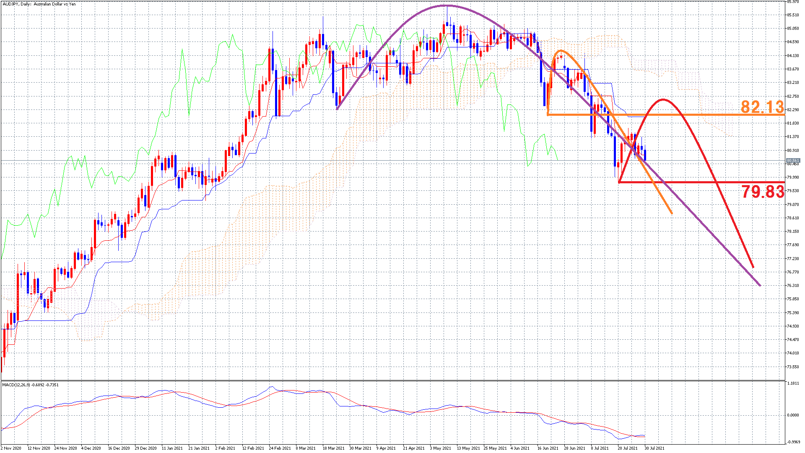805x453 pixels.
Task: Click the 11 Jan 2021 date label
Action: click(172, 448)
